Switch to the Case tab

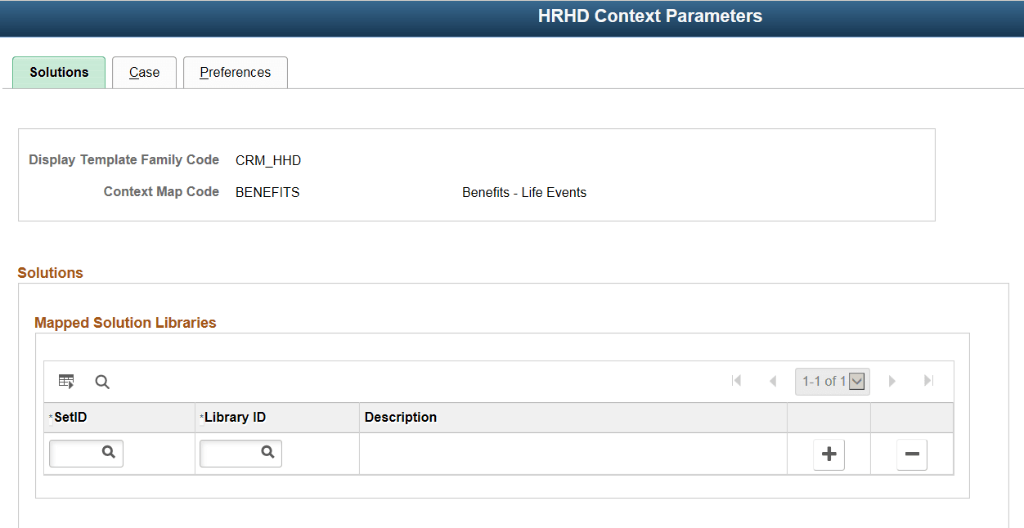click(x=144, y=72)
